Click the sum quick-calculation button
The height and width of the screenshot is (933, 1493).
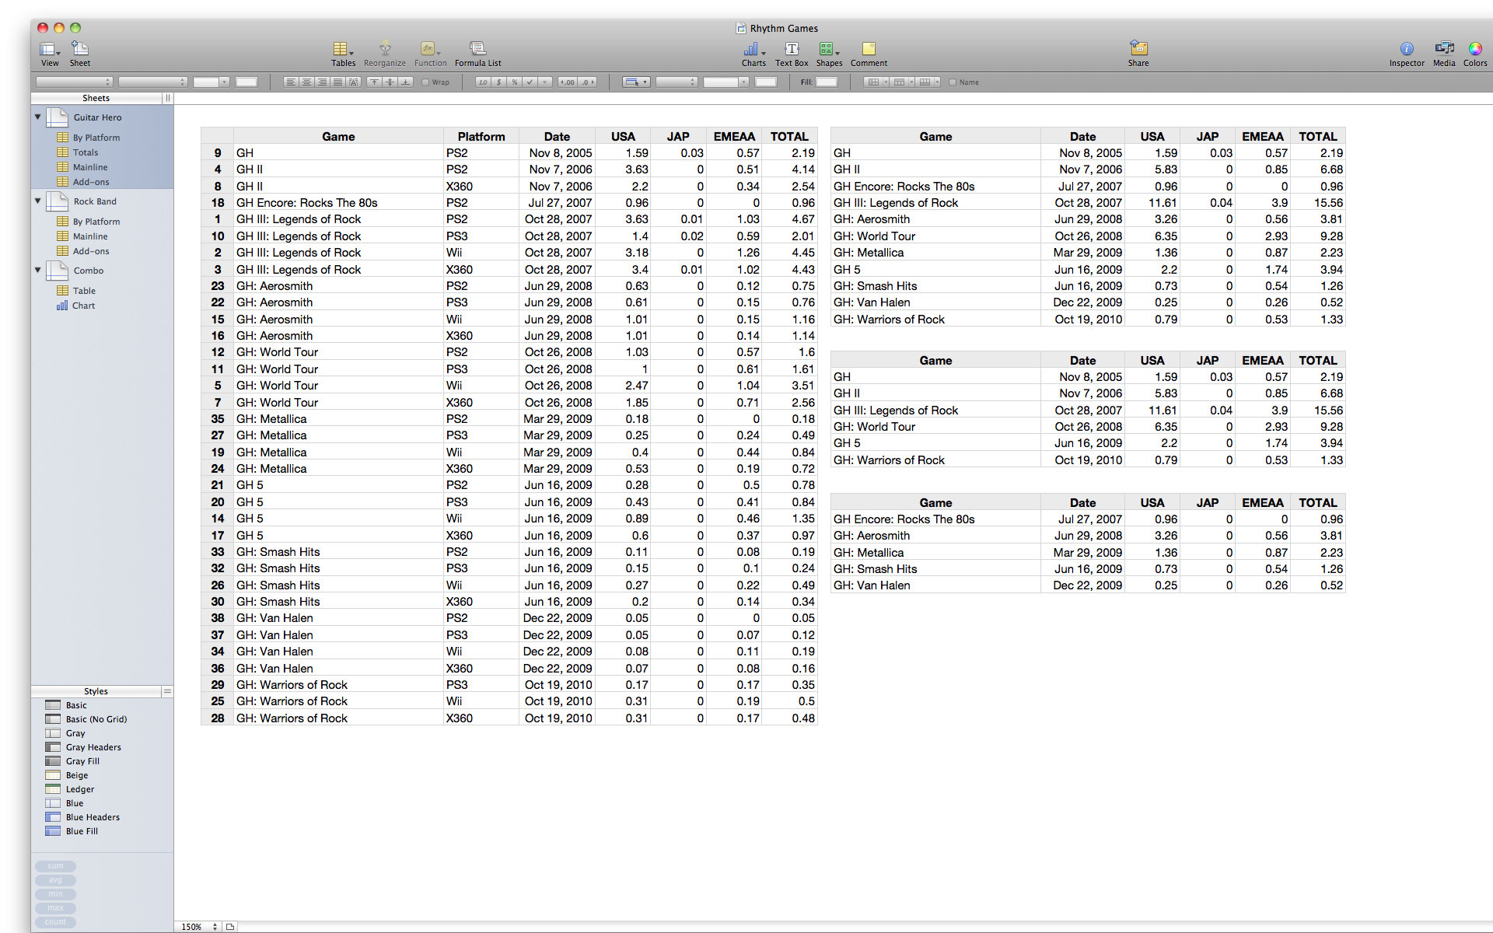(x=55, y=866)
